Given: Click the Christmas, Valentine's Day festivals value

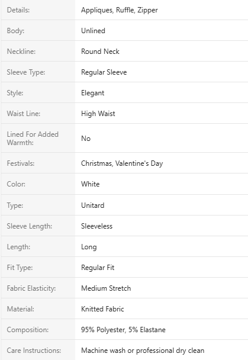Looking at the screenshot, I should point(122,163).
